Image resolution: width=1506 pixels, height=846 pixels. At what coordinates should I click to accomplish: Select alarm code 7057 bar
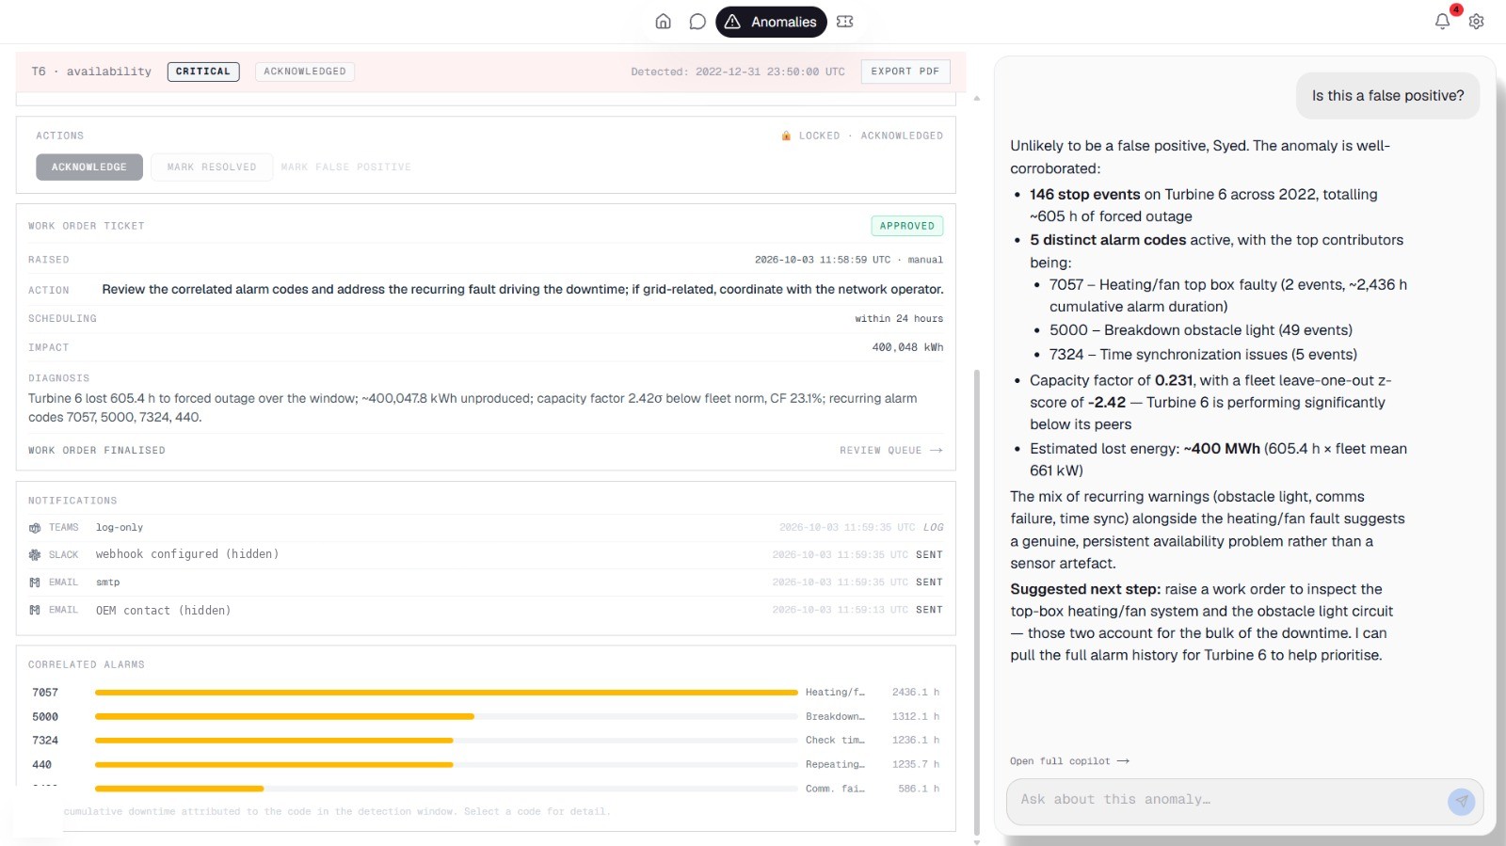pos(446,693)
